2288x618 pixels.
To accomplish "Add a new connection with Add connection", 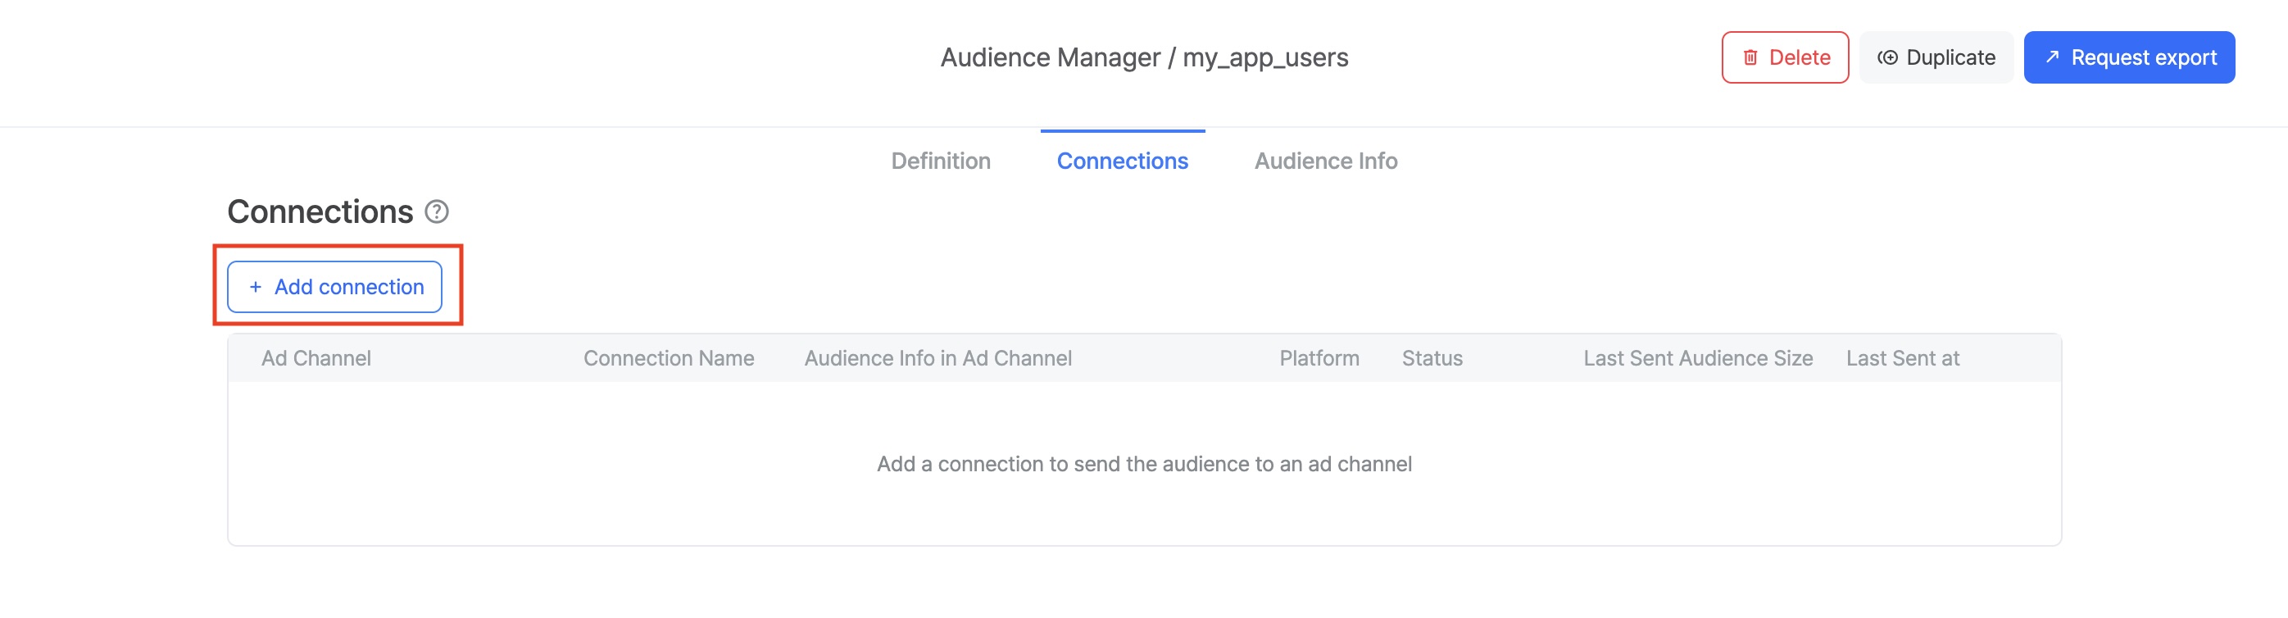I will coord(335,287).
